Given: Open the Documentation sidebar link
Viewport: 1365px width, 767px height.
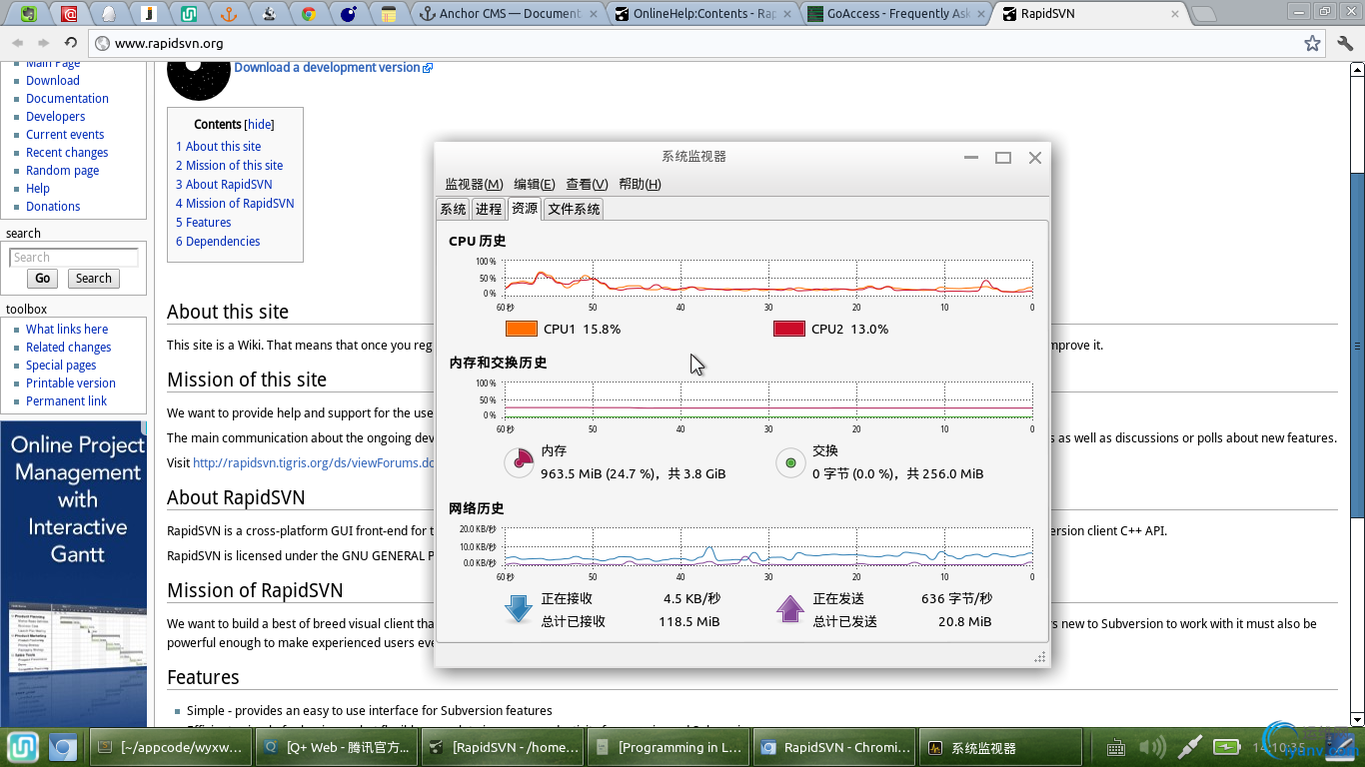Looking at the screenshot, I should pyautogui.click(x=67, y=99).
